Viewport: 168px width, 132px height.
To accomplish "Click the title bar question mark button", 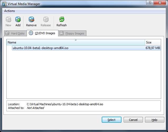I will (x=150, y=3).
